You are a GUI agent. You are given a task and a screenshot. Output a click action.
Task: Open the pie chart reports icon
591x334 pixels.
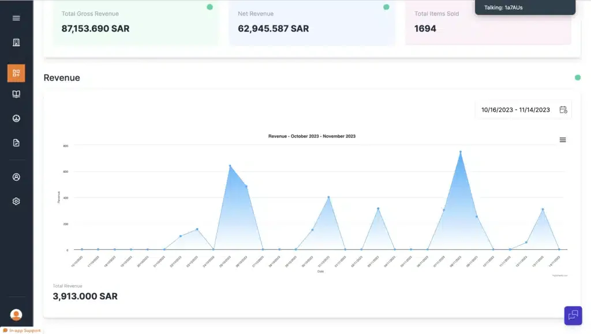pos(16,119)
